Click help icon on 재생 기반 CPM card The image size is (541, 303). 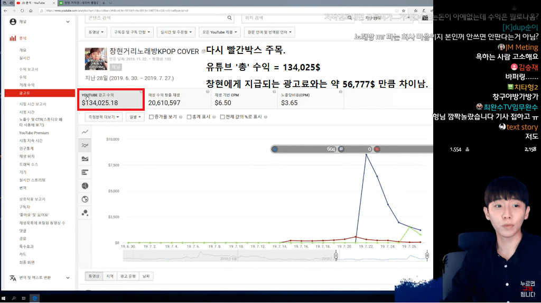(x=274, y=92)
